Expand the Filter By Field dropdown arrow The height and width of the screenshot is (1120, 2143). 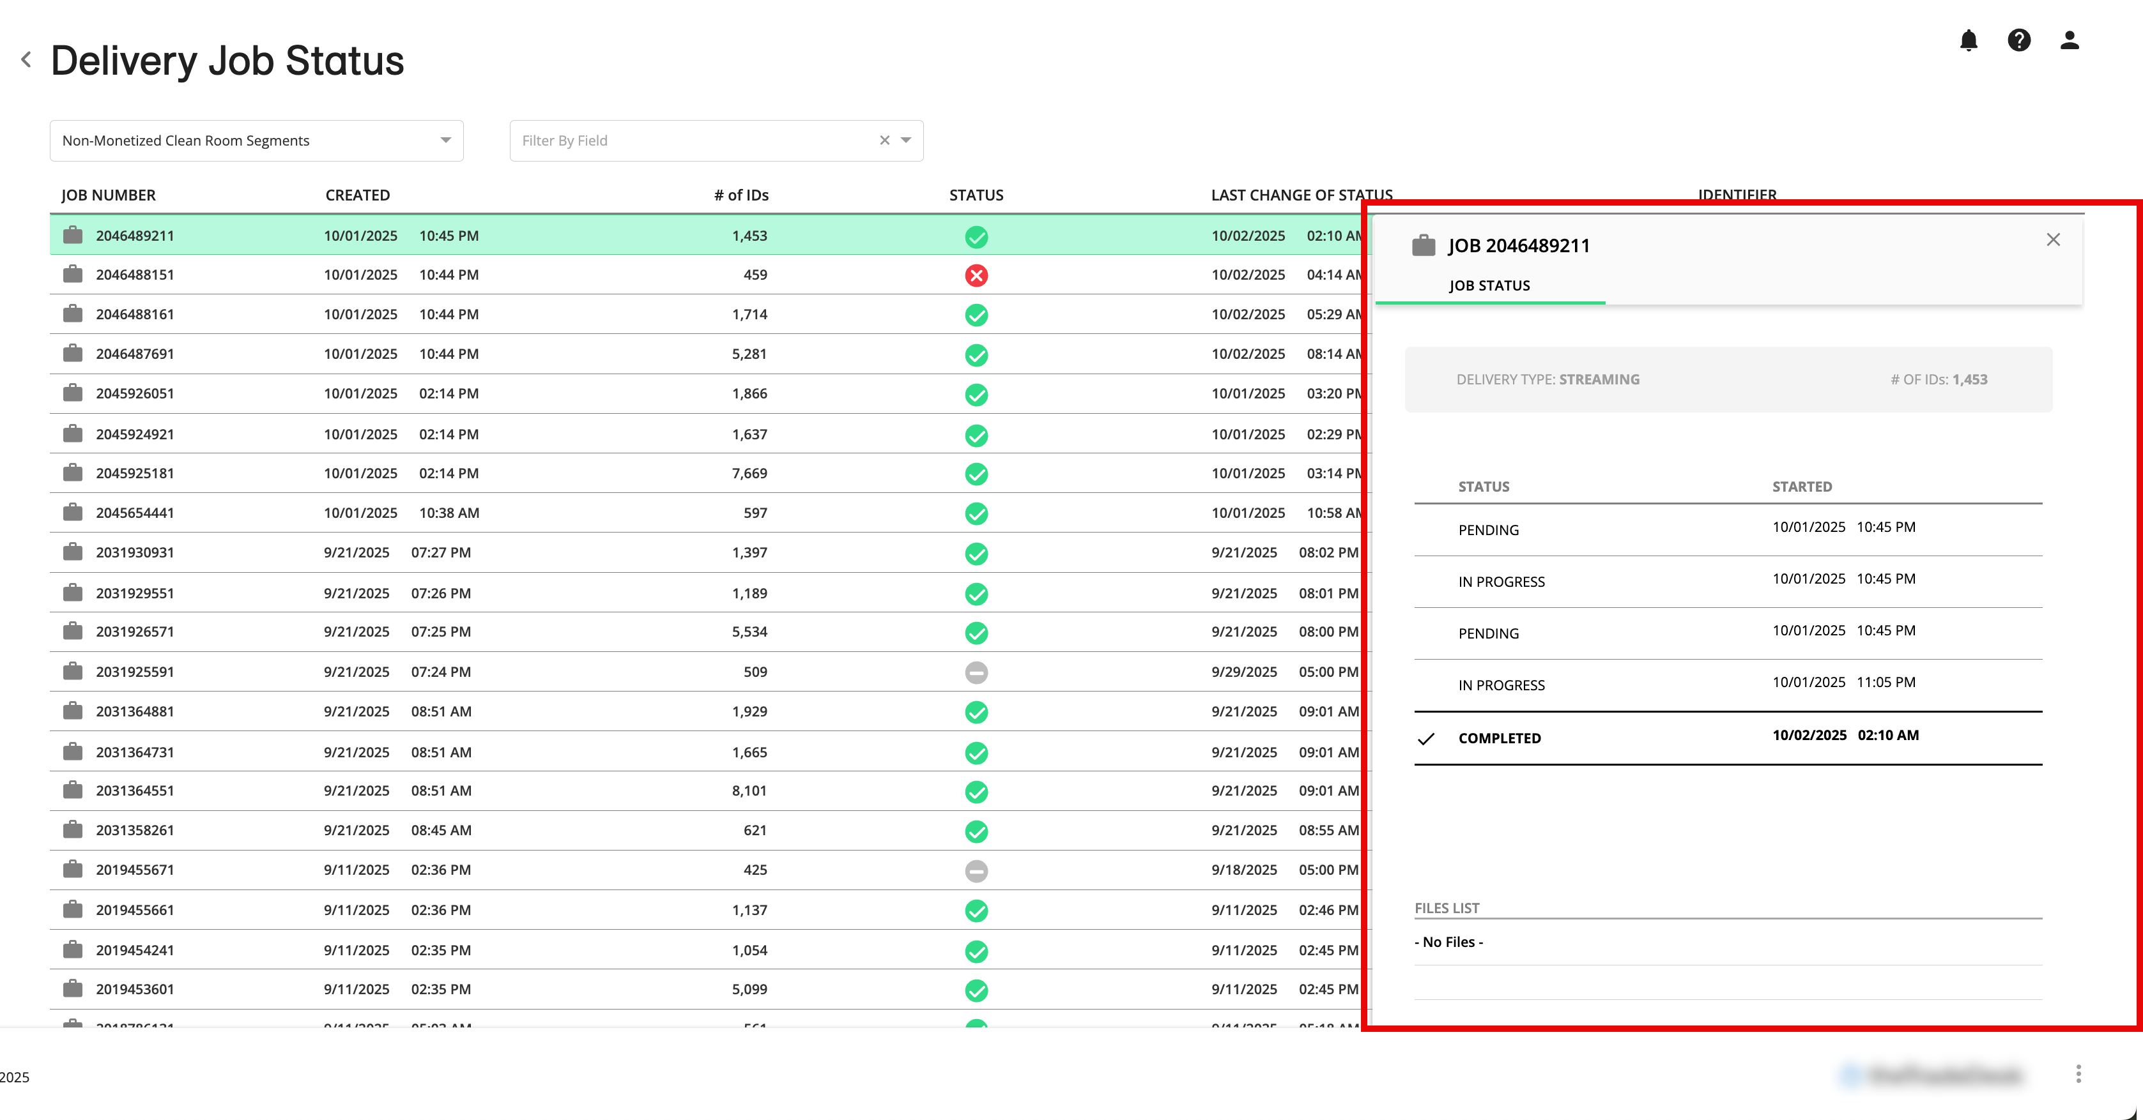coord(906,140)
